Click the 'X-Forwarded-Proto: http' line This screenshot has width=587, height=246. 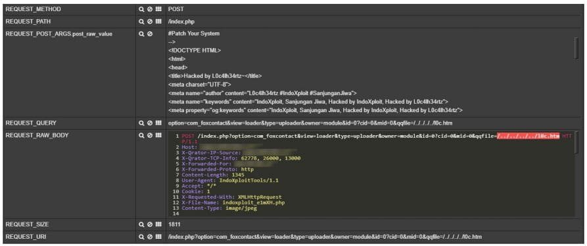(x=218, y=169)
